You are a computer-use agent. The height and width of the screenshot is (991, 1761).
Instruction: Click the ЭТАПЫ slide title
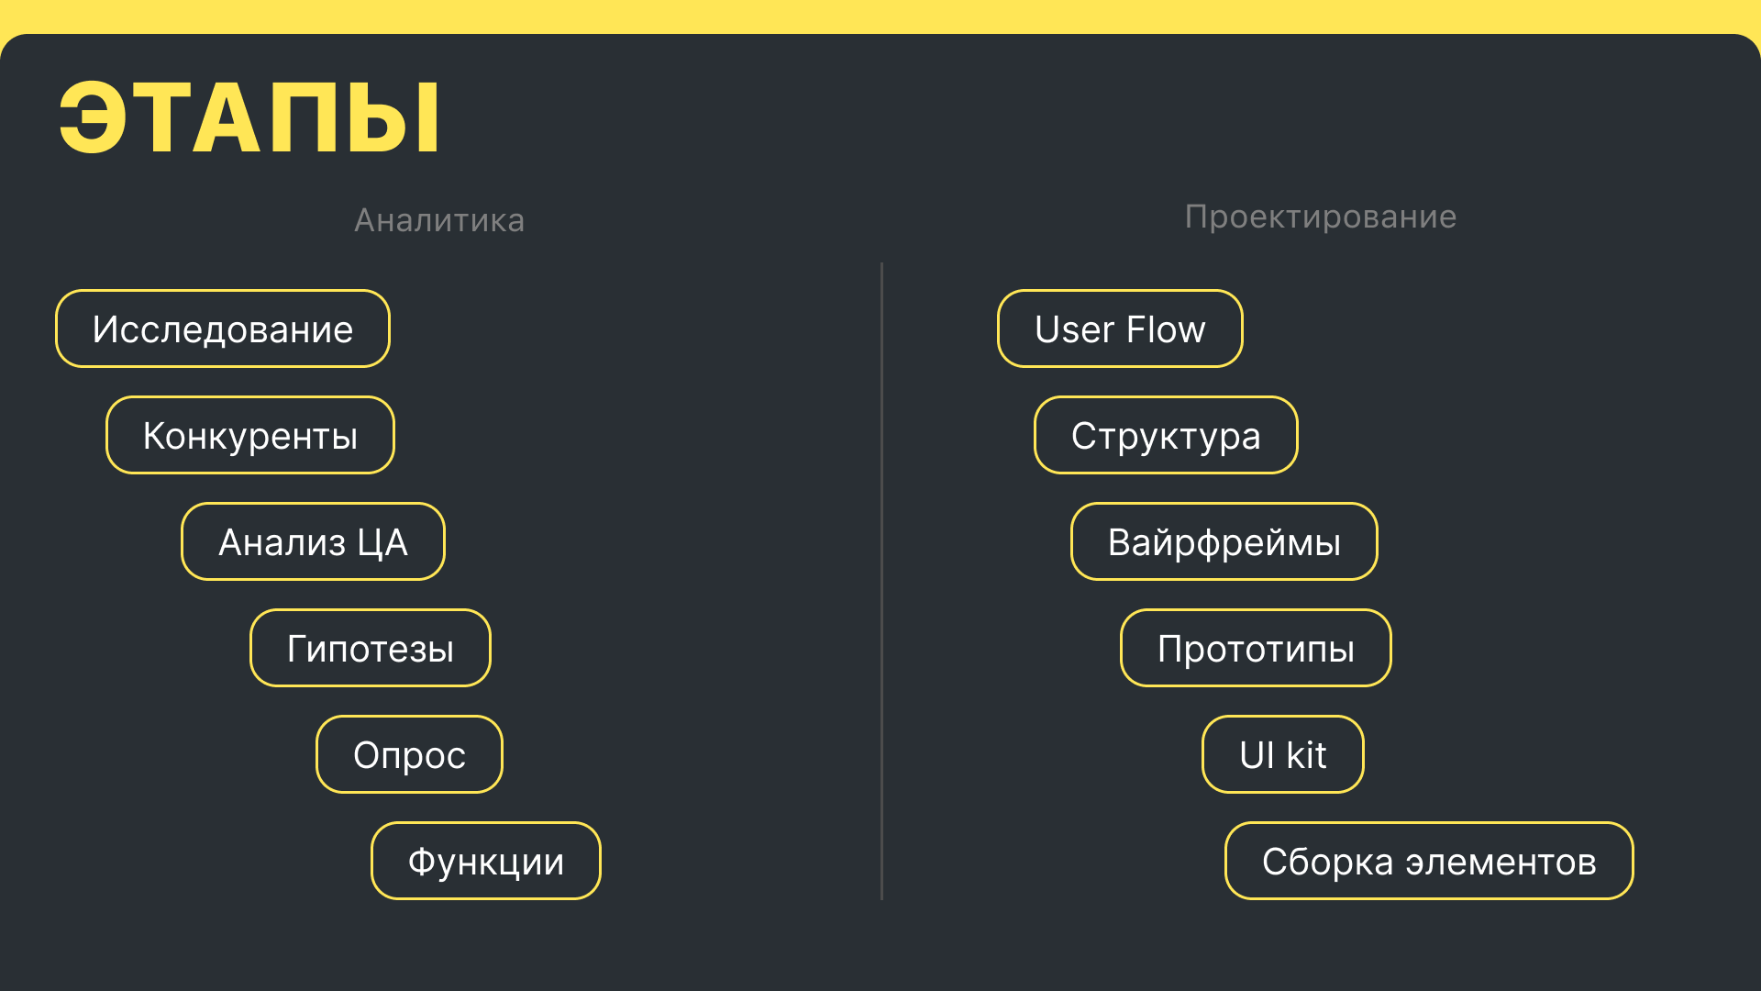(249, 117)
